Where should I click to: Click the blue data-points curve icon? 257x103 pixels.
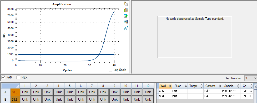click(x=126, y=28)
